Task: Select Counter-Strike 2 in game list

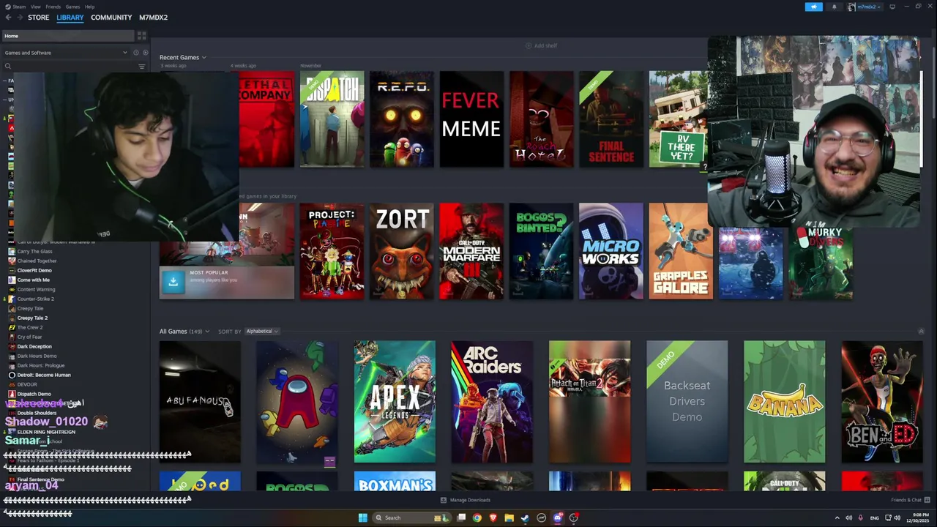Action: click(35, 299)
